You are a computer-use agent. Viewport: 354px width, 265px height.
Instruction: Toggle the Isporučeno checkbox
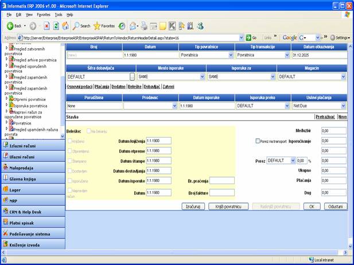point(70,181)
